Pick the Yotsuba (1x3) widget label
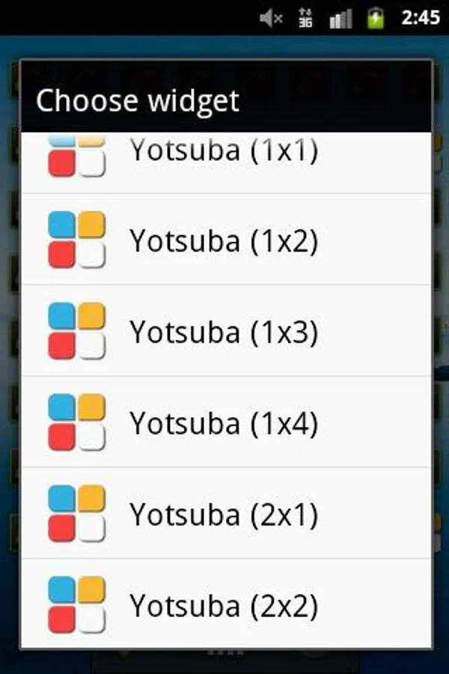The height and width of the screenshot is (674, 449). 224,332
